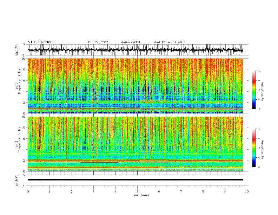The image size is (278, 215).
Task: Click time axis tick label '5'
Action: click(137, 191)
